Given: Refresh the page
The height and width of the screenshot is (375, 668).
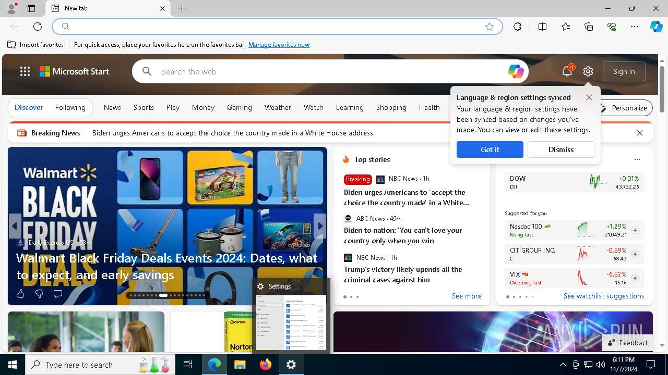Looking at the screenshot, I should (38, 27).
